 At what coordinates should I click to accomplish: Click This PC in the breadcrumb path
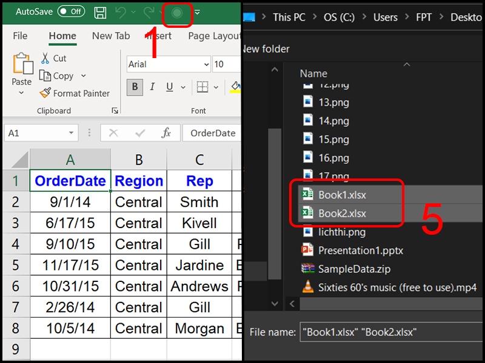(x=289, y=18)
